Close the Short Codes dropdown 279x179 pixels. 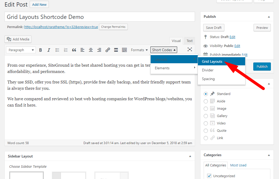click(164, 50)
